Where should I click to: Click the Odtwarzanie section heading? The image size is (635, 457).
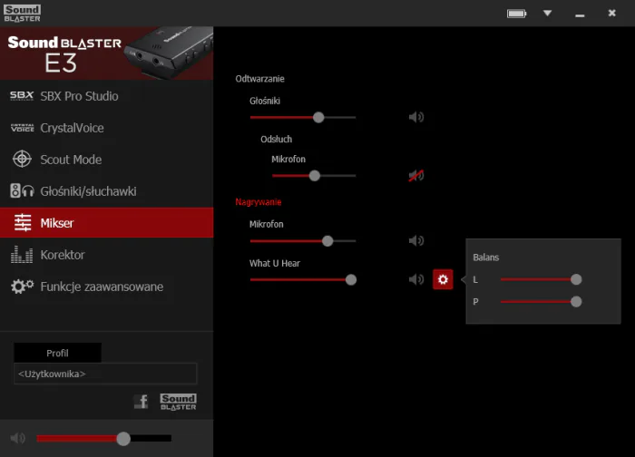click(260, 79)
